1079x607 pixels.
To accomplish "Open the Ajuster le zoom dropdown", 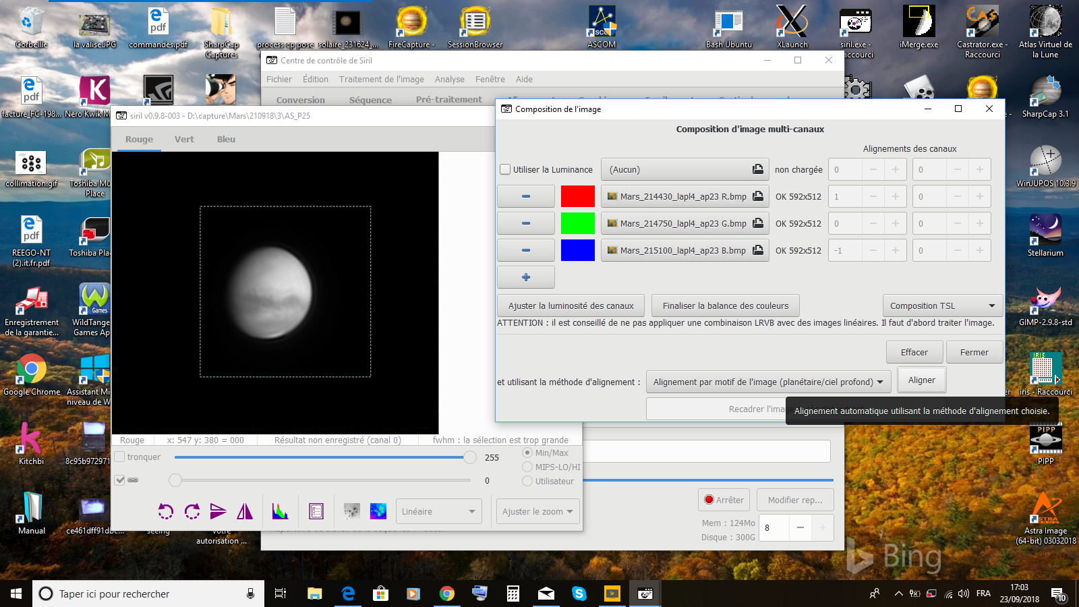I will pyautogui.click(x=537, y=511).
